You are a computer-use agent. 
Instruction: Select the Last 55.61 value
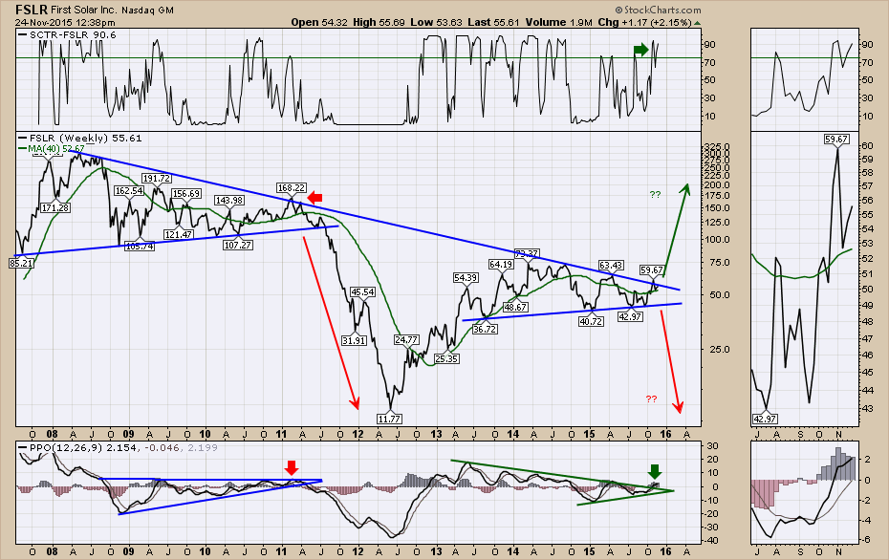coord(494,22)
